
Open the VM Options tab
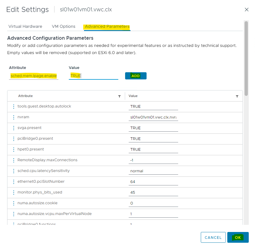pos(63,26)
